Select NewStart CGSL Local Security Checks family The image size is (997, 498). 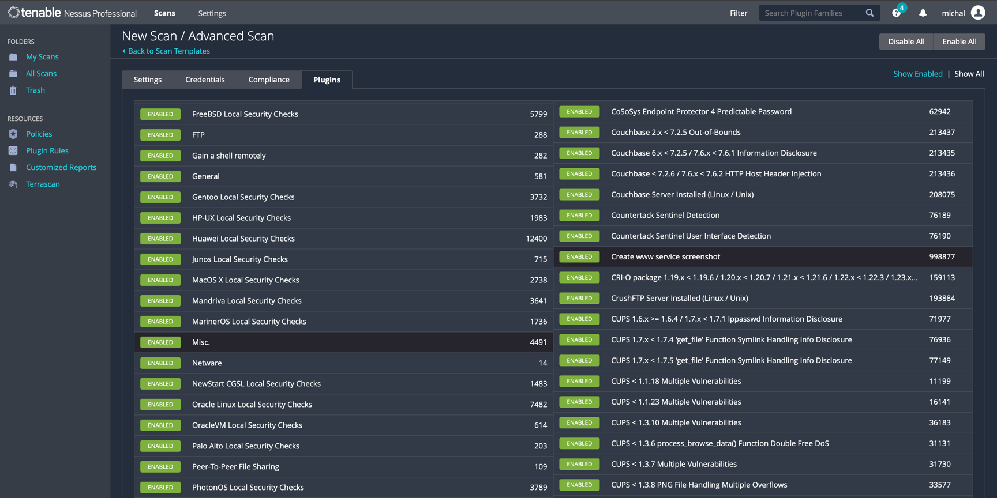click(x=343, y=384)
